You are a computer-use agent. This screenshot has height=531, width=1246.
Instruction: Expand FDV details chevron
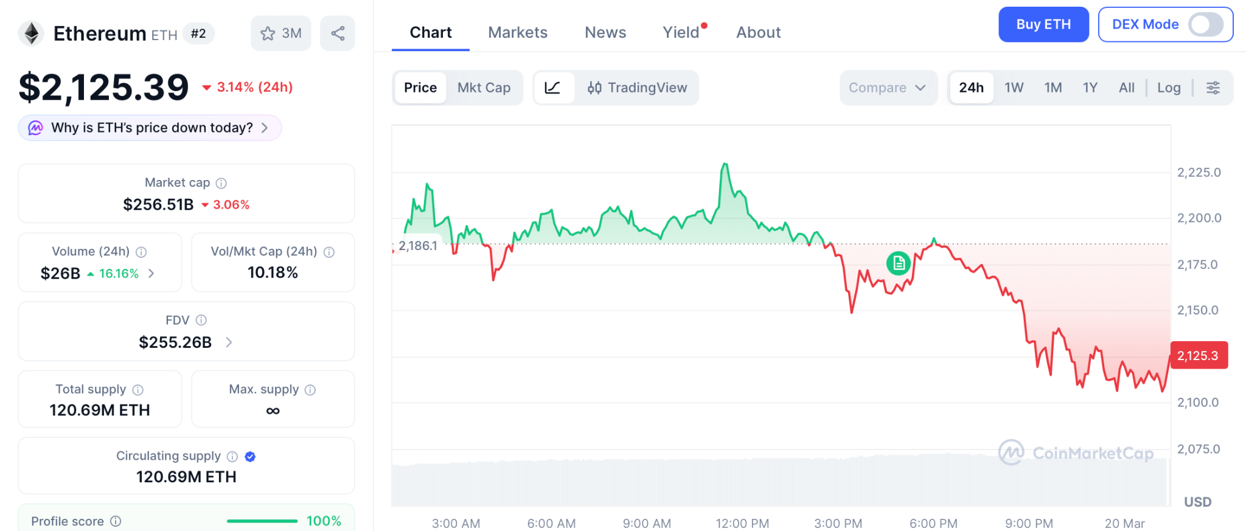[x=229, y=342]
